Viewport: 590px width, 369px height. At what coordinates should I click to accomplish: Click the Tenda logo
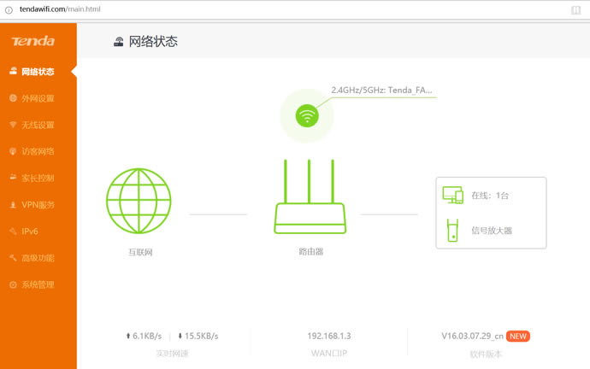click(32, 41)
